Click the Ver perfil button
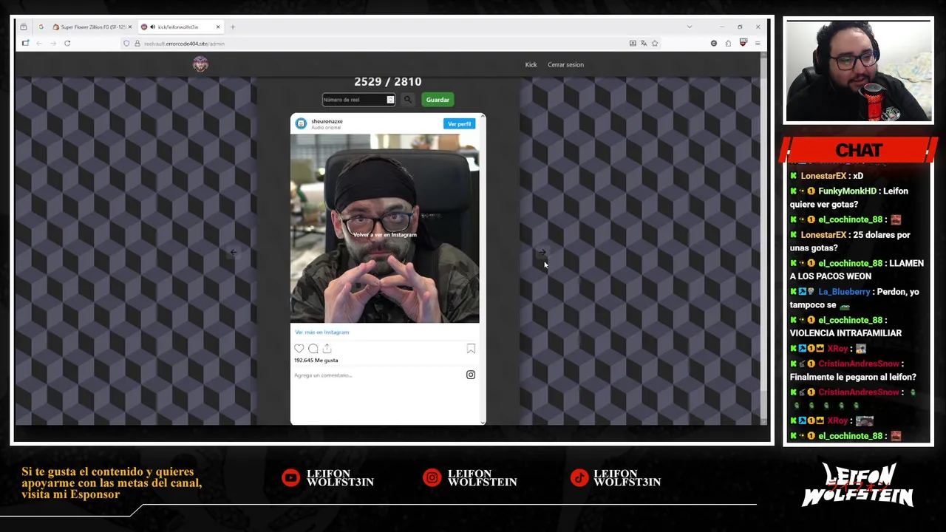The width and height of the screenshot is (946, 532). coord(459,124)
